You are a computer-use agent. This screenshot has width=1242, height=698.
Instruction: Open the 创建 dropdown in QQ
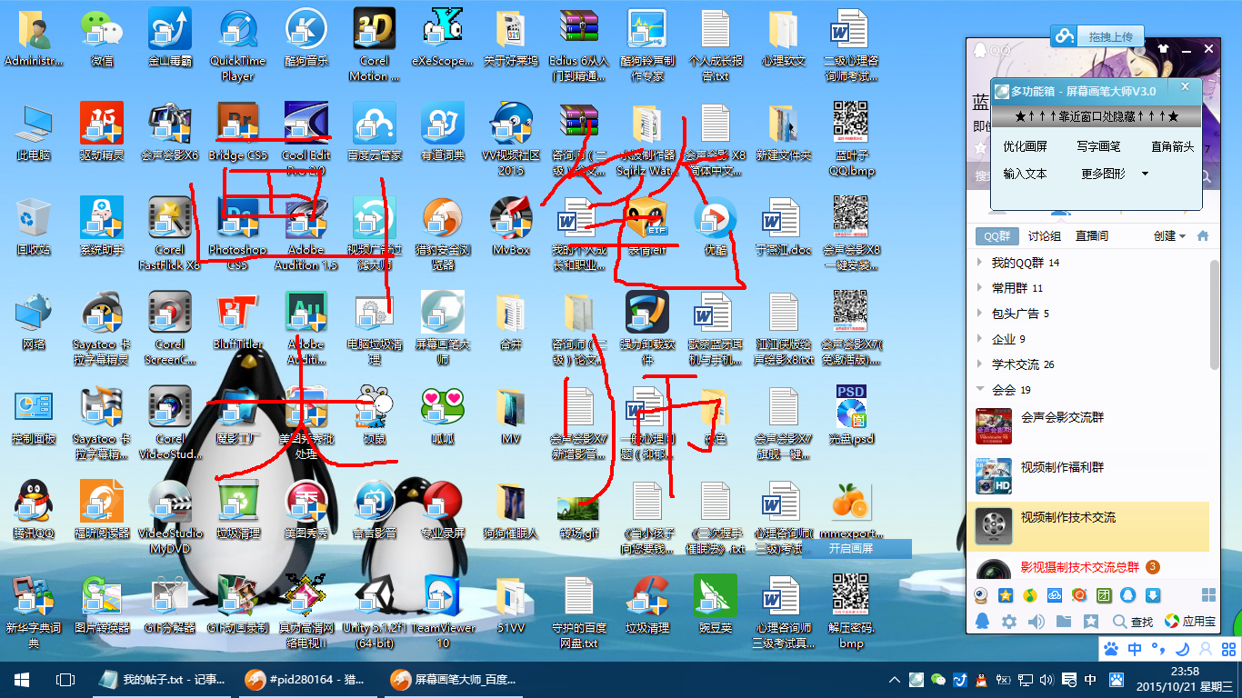[1169, 236]
